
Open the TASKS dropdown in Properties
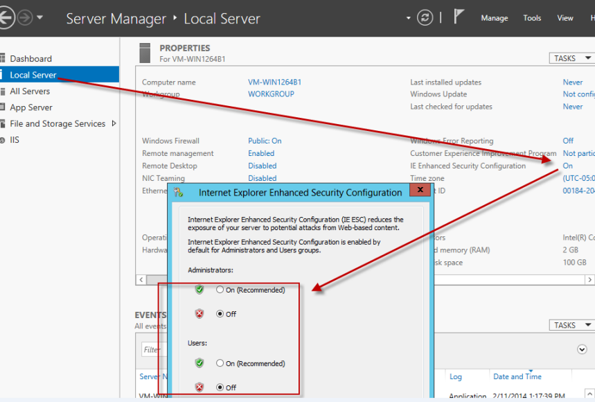(x=571, y=58)
